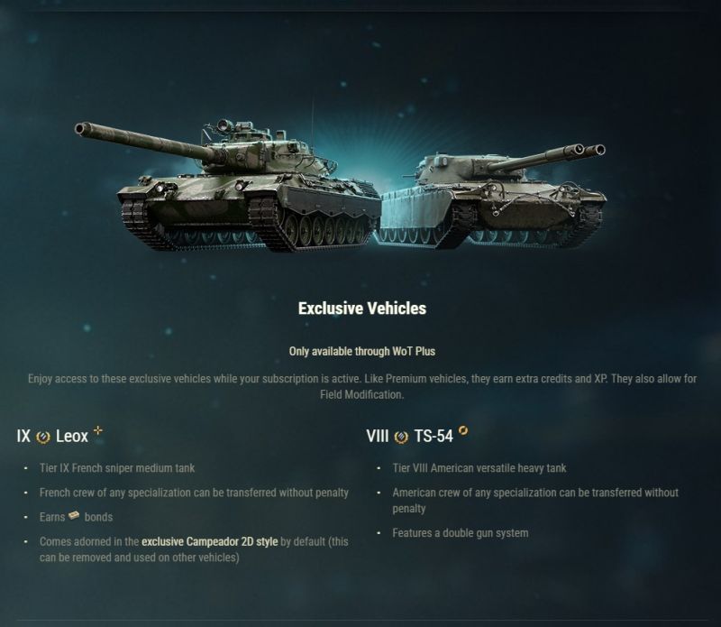Click 'Earns bonds' bullet text
Image resolution: width=721 pixels, height=627 pixels.
(x=76, y=517)
